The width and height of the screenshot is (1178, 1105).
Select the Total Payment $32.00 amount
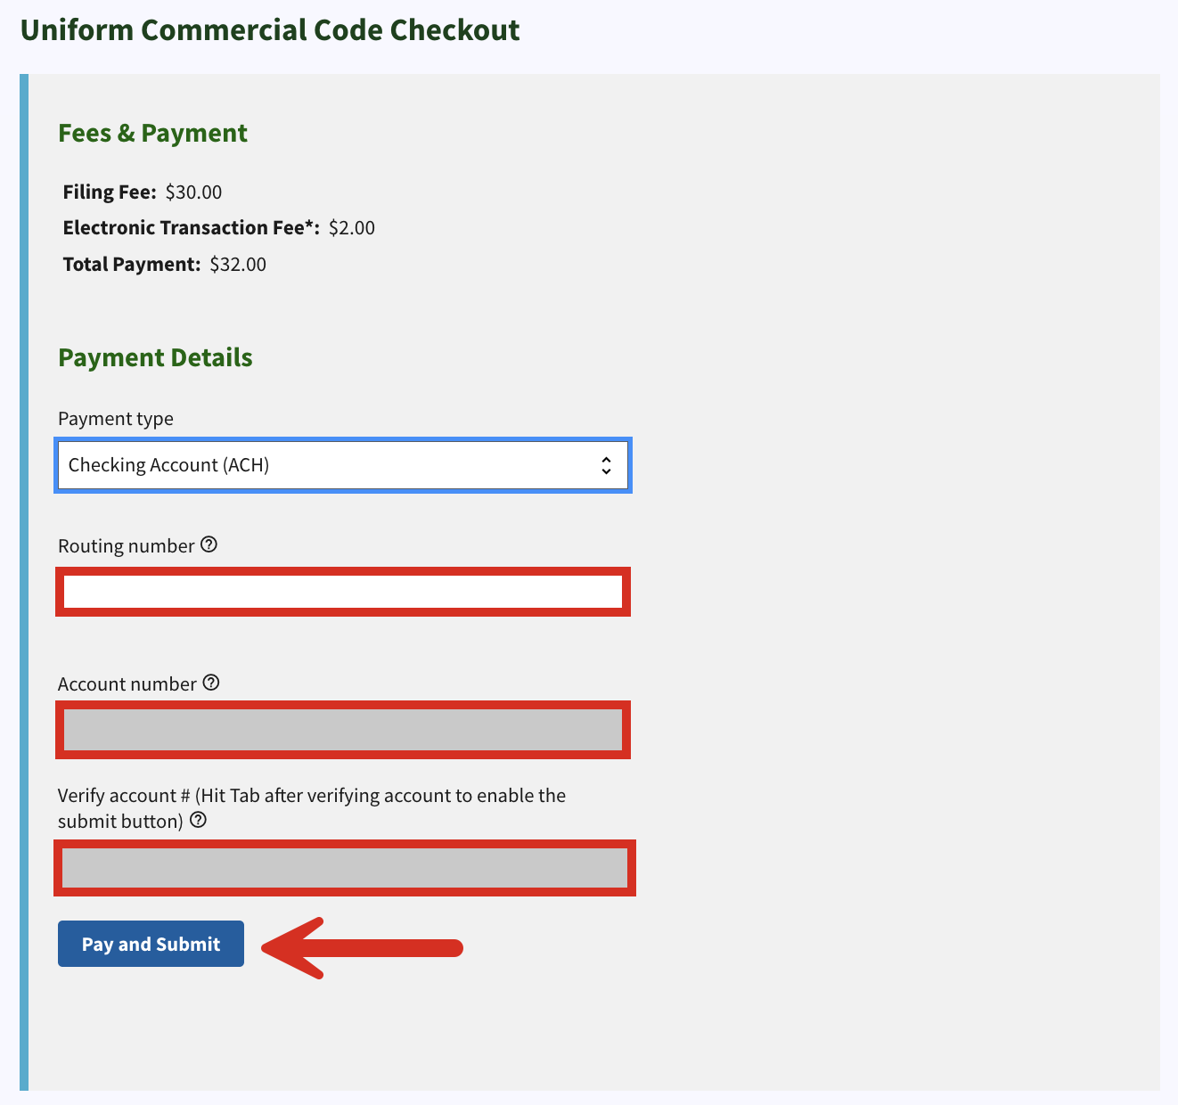(238, 265)
